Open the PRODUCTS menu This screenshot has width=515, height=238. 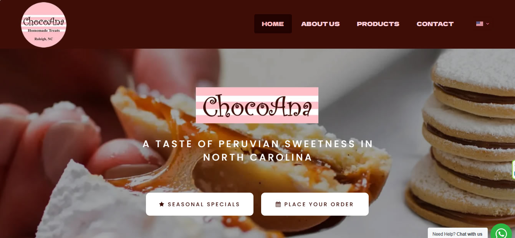click(x=378, y=24)
